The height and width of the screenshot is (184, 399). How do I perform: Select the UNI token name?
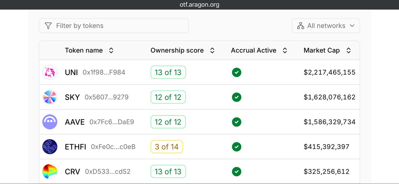tap(71, 72)
